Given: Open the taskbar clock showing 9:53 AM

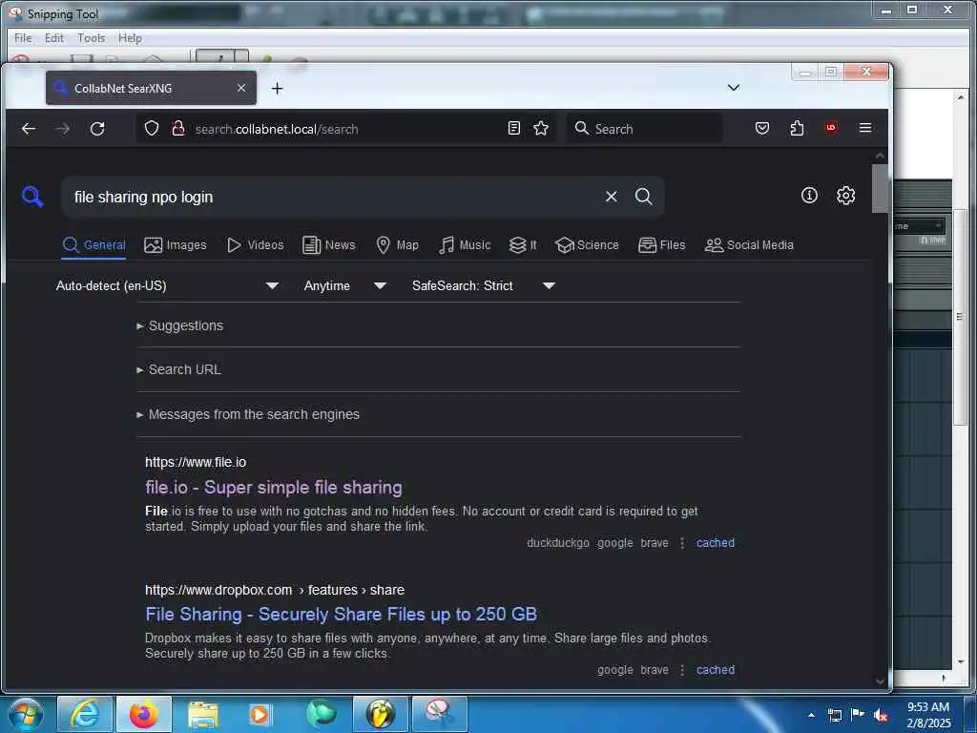Looking at the screenshot, I should click(x=928, y=715).
